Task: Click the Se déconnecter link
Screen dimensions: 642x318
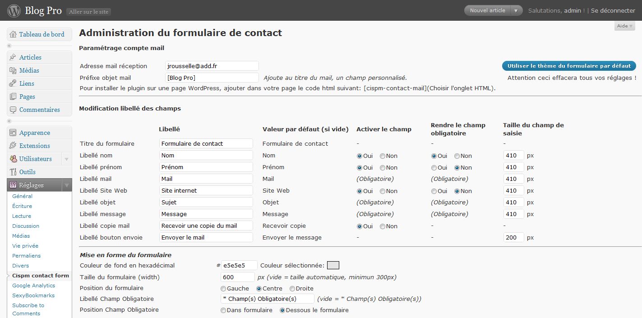Action: coord(613,10)
